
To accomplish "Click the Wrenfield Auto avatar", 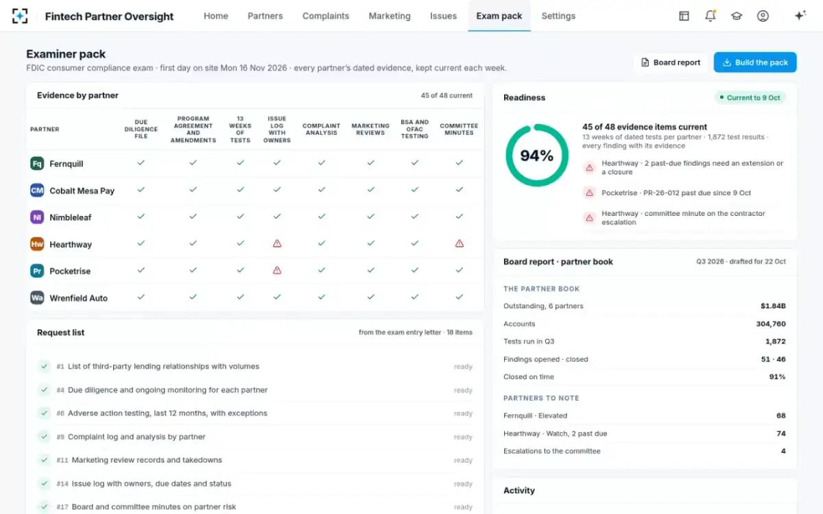I will tap(37, 297).
